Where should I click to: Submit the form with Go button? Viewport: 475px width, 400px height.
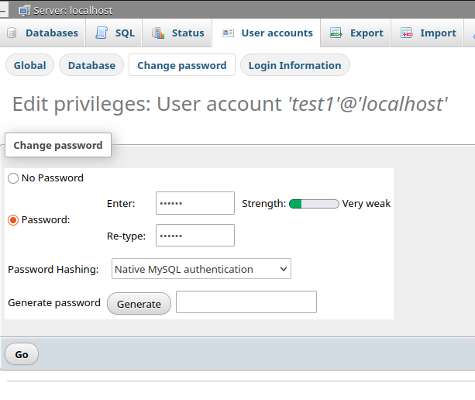22,354
